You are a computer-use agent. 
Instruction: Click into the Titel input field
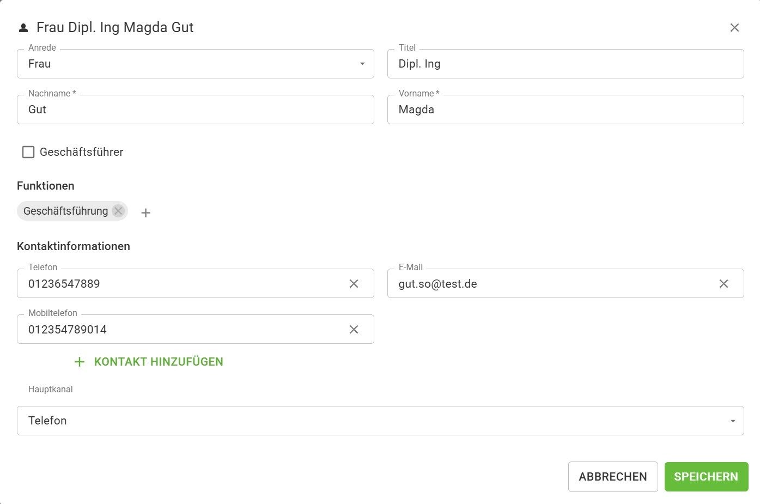[x=565, y=64]
